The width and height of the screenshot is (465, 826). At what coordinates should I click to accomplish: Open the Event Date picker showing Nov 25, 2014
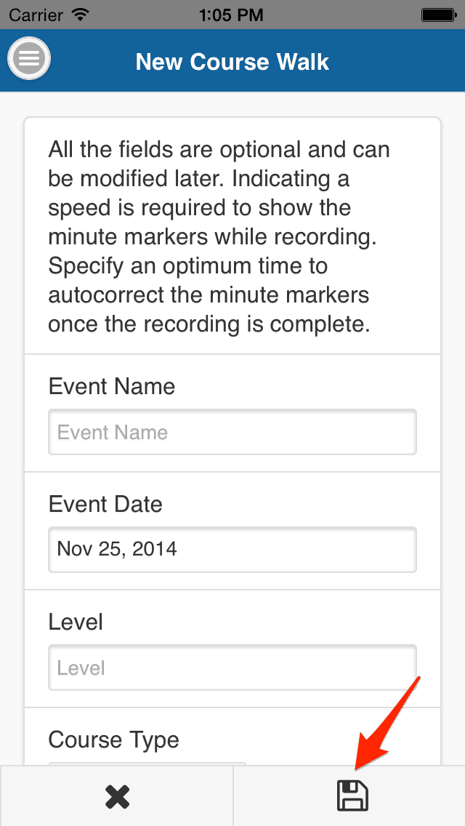[232, 549]
